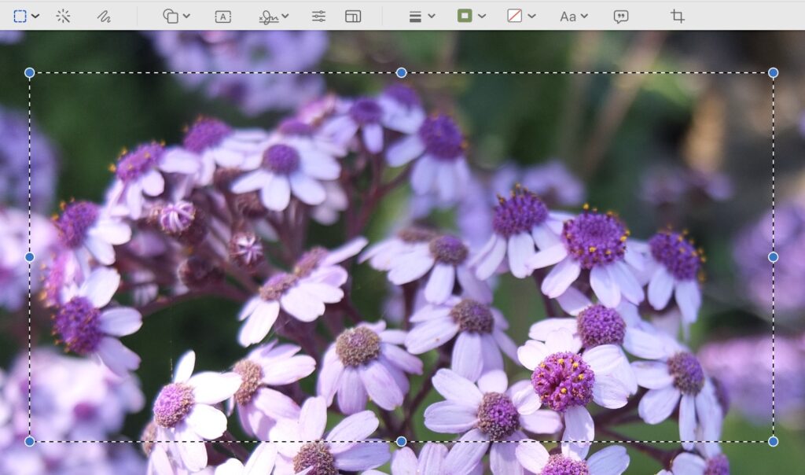Open the Border Color dropdown chevron
The image size is (805, 475).
coord(482,17)
